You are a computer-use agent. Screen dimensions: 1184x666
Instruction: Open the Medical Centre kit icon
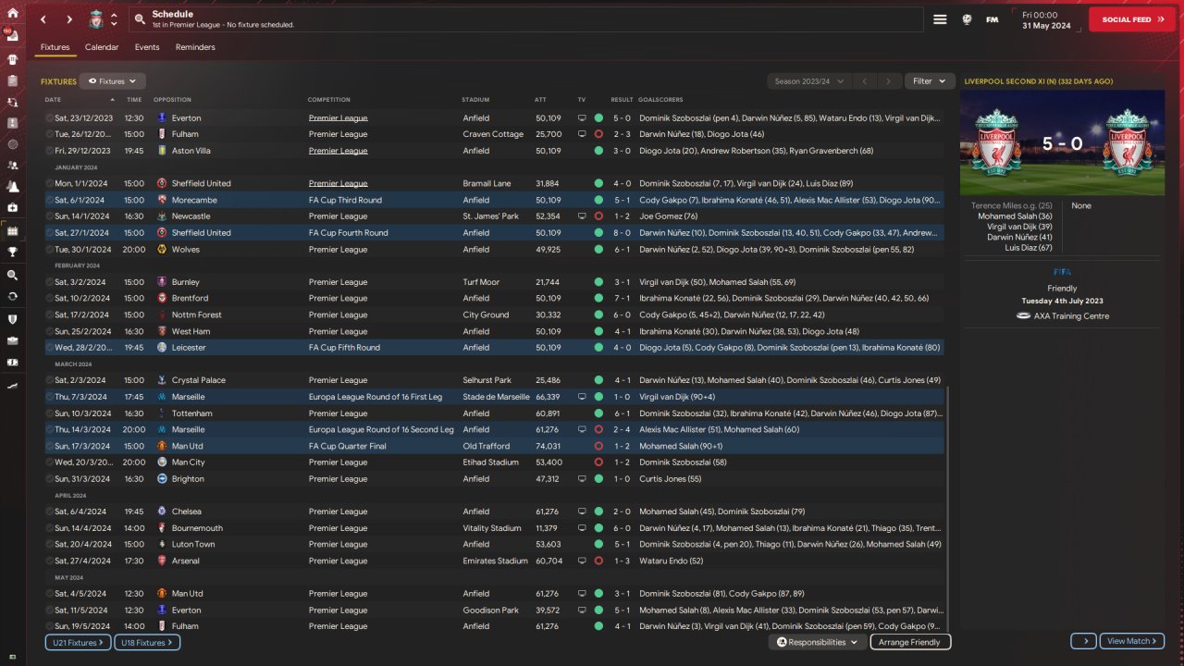(x=13, y=208)
